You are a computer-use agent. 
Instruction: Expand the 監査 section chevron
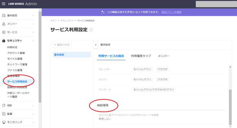pos(33,114)
